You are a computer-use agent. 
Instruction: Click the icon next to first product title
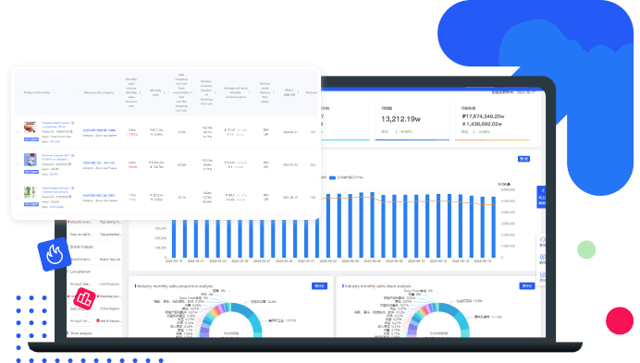[x=73, y=123]
